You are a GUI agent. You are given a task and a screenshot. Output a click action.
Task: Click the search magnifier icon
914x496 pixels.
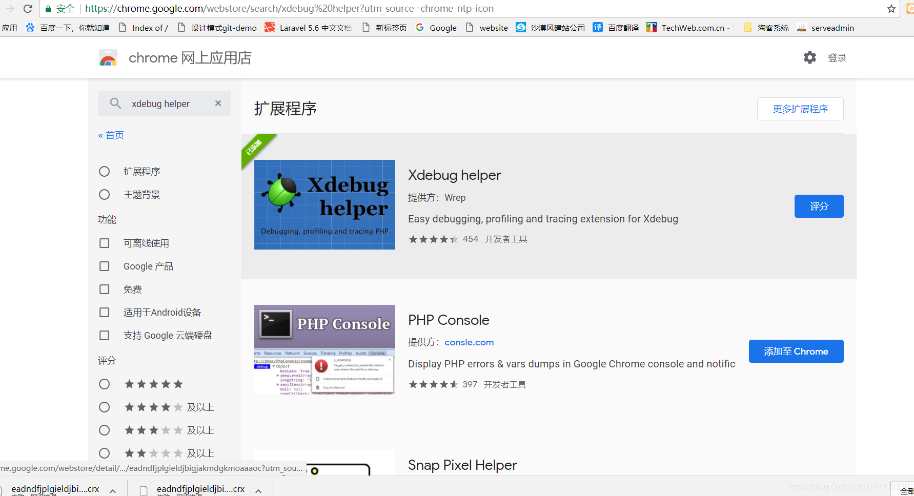(x=115, y=104)
